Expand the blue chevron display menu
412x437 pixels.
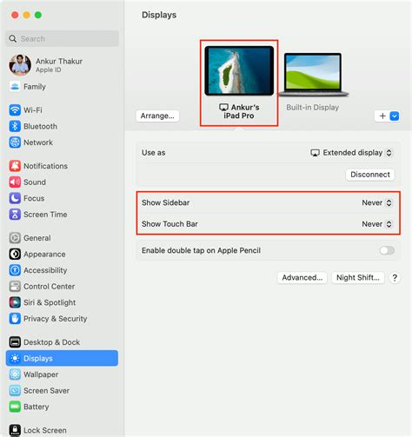[x=395, y=116]
